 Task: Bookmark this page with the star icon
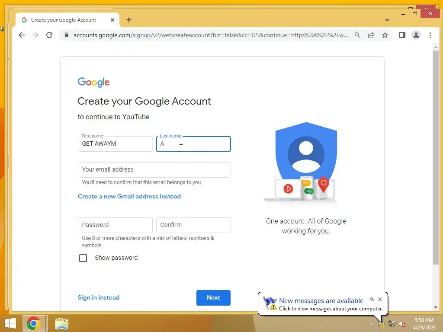(x=385, y=35)
